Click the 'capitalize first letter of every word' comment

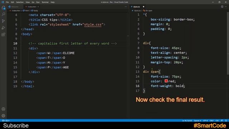coord(73,43)
